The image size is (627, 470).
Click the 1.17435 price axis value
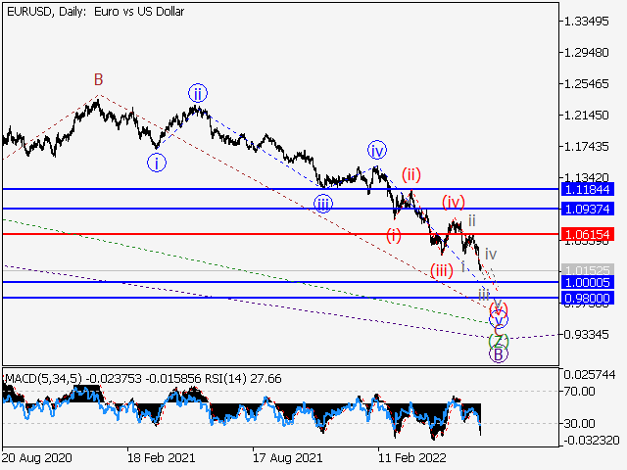586,146
